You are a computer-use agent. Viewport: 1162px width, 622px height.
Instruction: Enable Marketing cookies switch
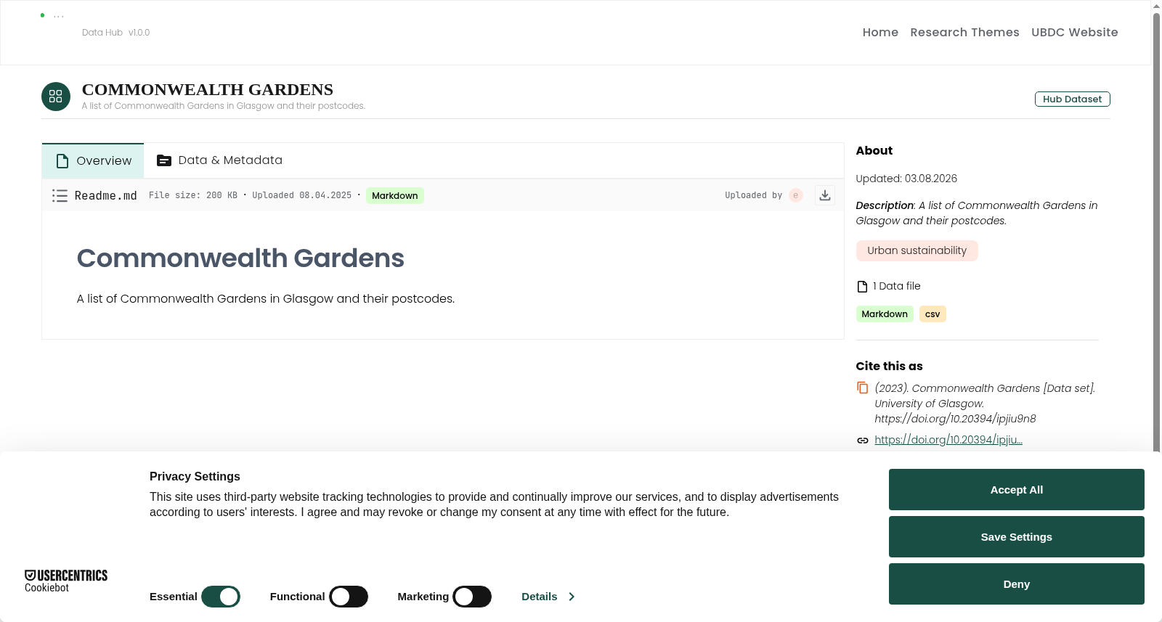point(472,597)
